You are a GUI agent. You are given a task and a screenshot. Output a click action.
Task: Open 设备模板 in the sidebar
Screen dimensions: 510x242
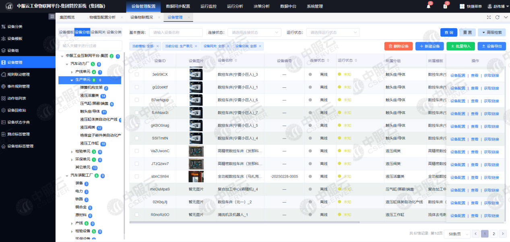click(15, 39)
